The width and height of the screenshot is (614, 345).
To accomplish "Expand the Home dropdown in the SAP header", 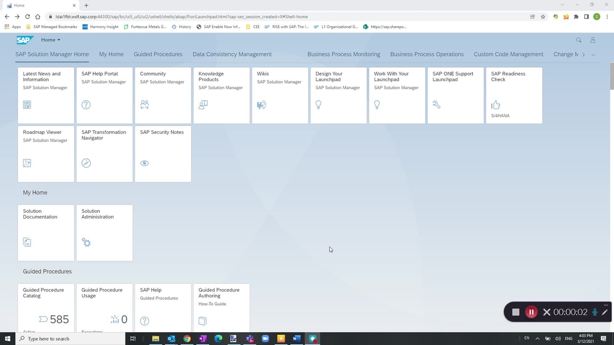I will tap(51, 40).
